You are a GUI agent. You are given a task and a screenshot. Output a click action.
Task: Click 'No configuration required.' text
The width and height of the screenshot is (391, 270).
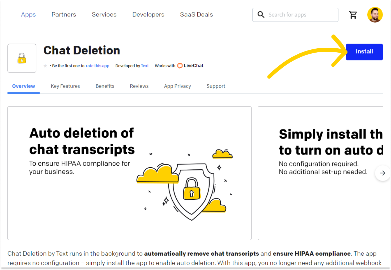pyautogui.click(x=319, y=164)
